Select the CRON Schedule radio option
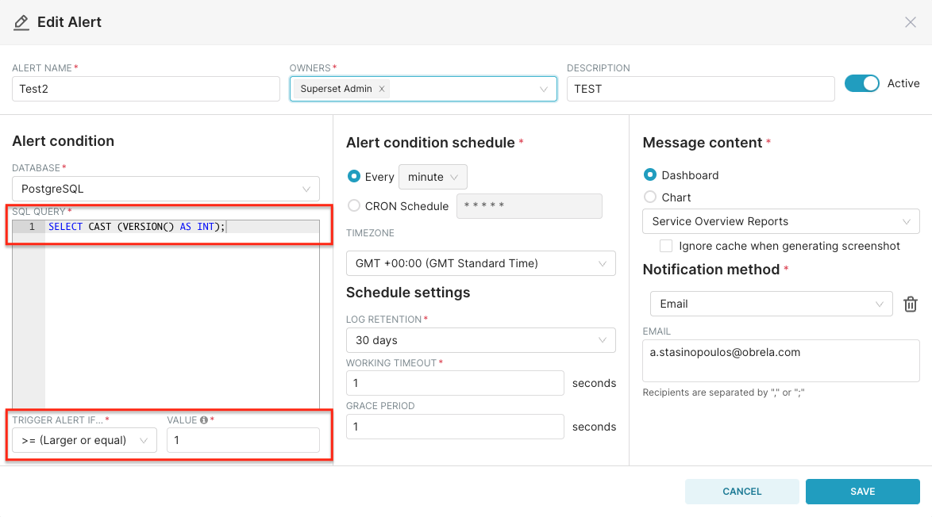The image size is (932, 517). click(354, 206)
